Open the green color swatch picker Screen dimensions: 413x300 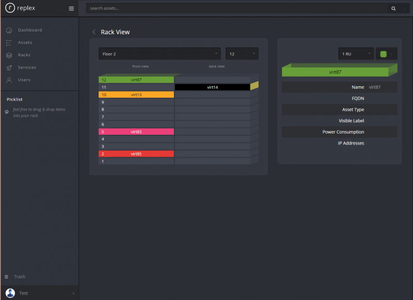pyautogui.click(x=386, y=54)
